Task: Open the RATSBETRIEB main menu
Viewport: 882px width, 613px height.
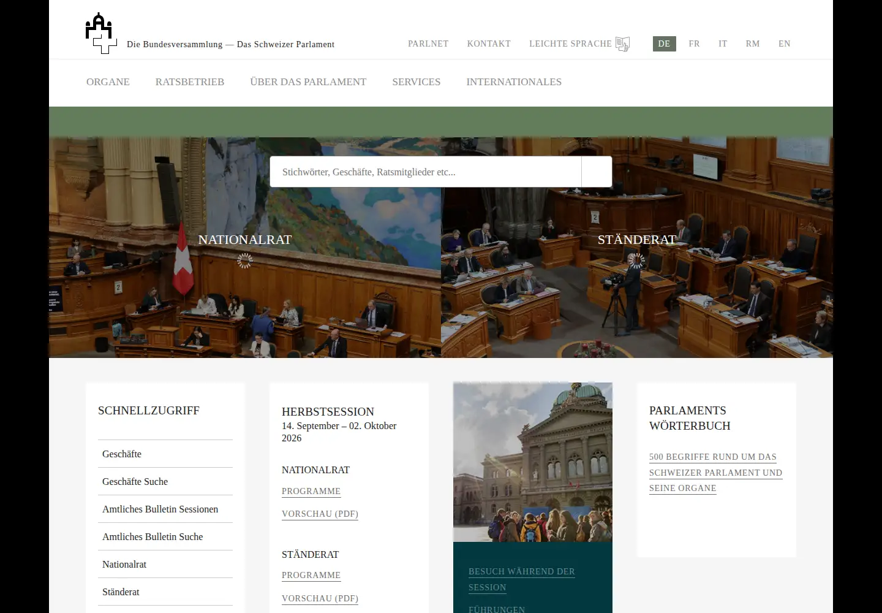Action: (x=190, y=82)
